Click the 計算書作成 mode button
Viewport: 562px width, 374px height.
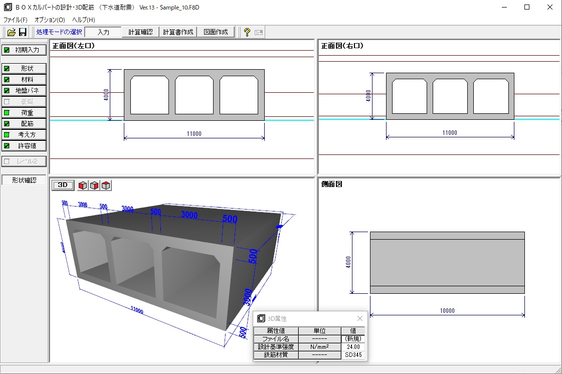[178, 32]
